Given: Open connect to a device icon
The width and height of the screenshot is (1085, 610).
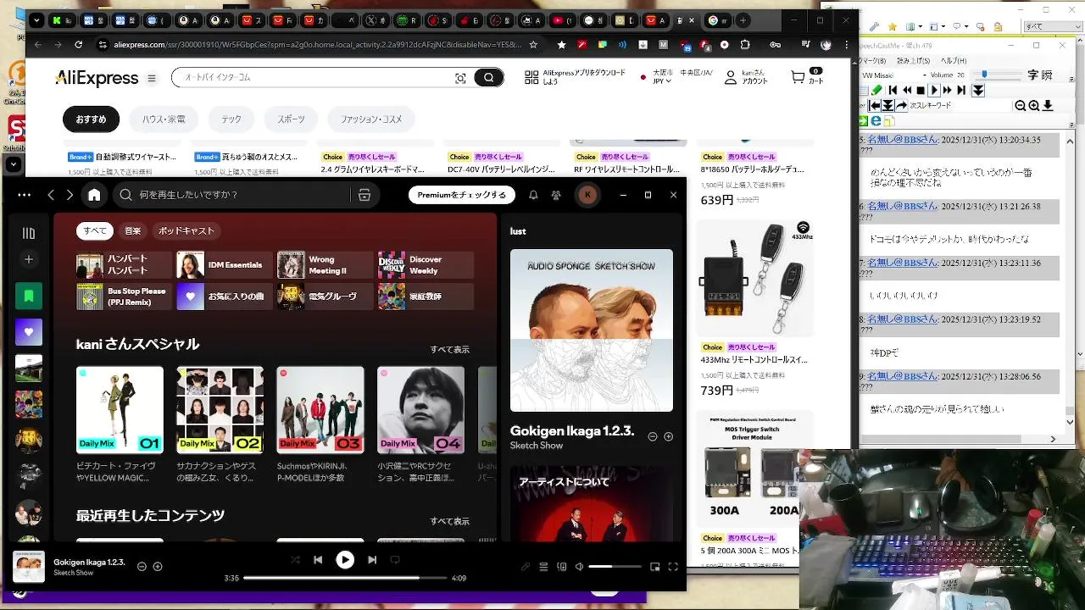Looking at the screenshot, I should pos(561,567).
